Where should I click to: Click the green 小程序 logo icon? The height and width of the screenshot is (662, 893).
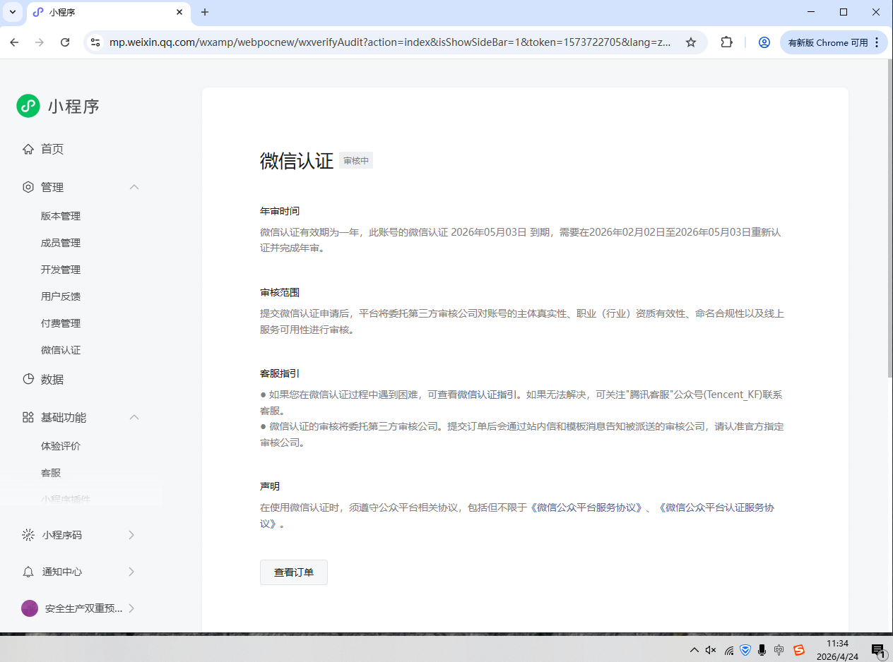tap(28, 106)
